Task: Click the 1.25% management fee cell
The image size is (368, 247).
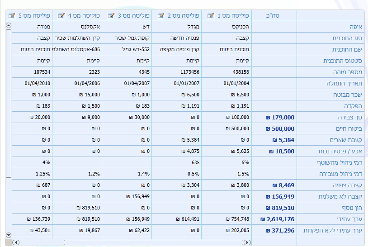Action: point(43,174)
